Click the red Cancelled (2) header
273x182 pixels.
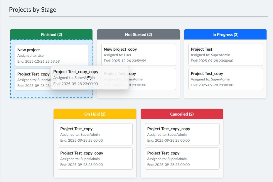click(x=182, y=114)
